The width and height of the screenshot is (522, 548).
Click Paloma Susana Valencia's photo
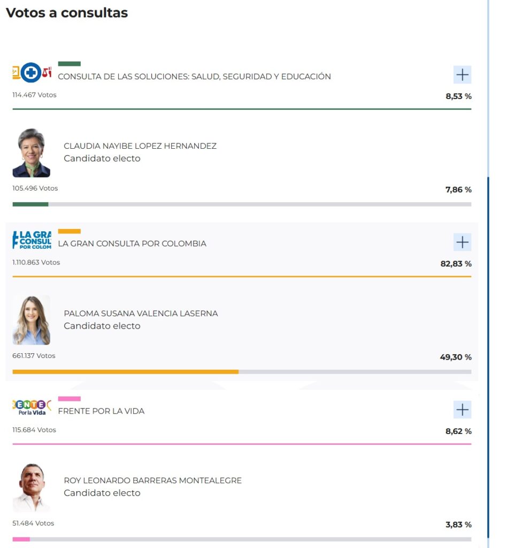tap(31, 319)
